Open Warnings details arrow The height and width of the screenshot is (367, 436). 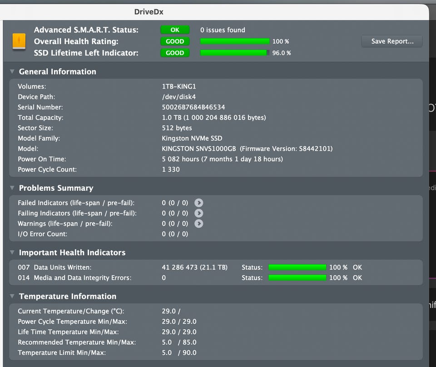click(198, 223)
